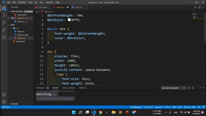Open Telegram from the taskbar
Screen dimensions: 206x116
[134, 112]
